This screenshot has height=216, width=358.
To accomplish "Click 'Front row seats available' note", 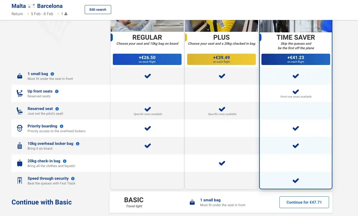I will [x=296, y=97].
